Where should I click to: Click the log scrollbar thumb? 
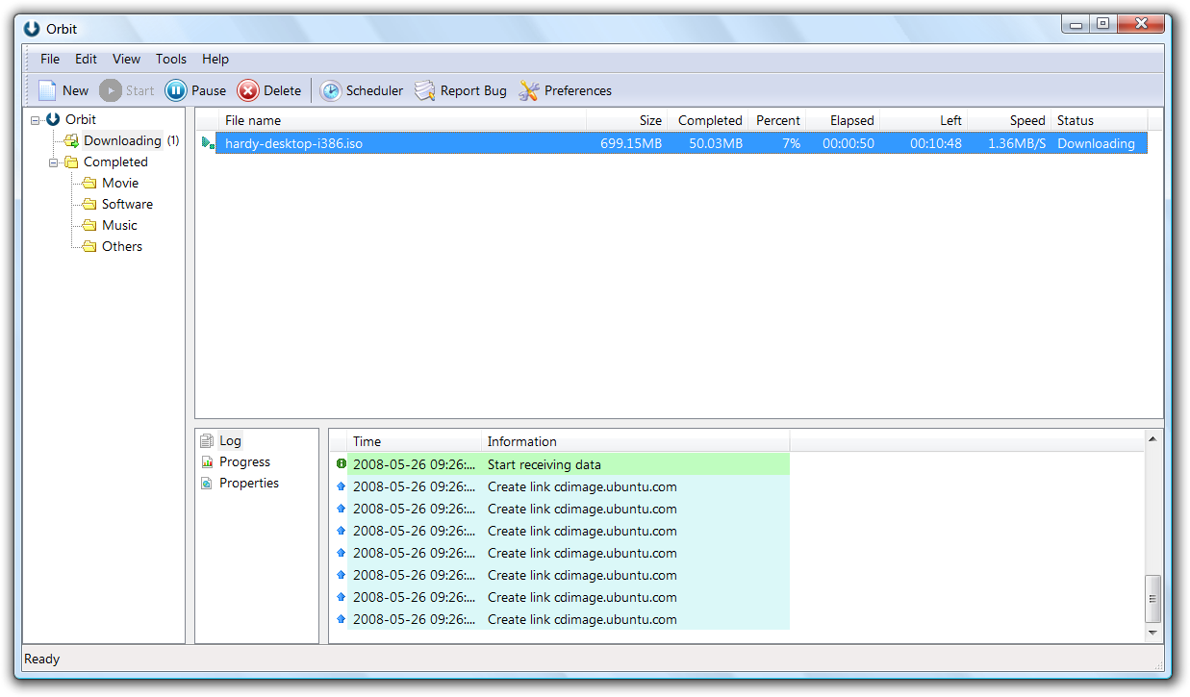[x=1153, y=599]
